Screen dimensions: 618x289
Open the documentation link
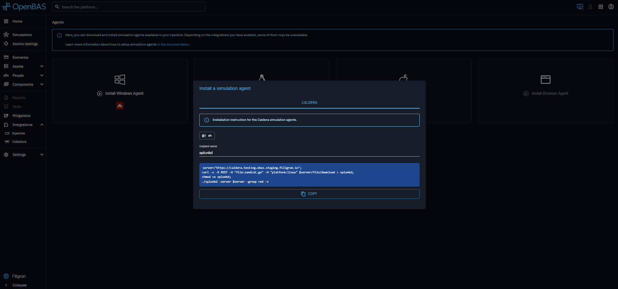point(173,44)
